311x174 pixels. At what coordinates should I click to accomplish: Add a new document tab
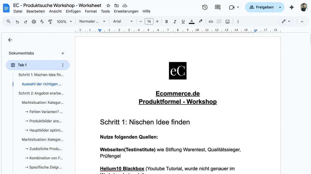click(x=63, y=53)
